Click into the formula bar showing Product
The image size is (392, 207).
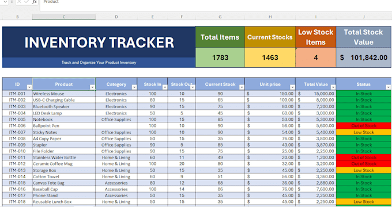coord(216,5)
